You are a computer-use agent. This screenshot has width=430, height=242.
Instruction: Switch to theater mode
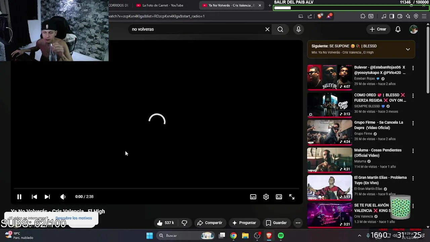[279, 197]
